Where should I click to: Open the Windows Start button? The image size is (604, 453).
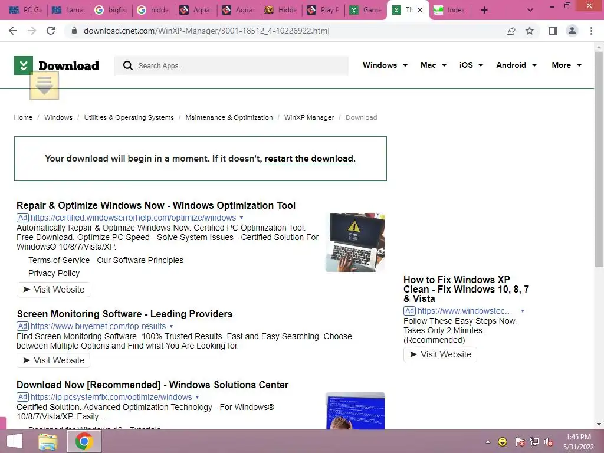pos(15,441)
